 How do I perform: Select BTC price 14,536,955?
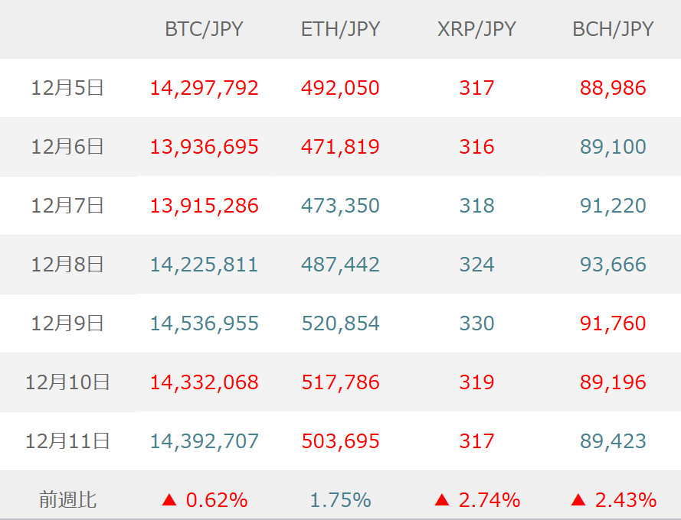coord(204,323)
